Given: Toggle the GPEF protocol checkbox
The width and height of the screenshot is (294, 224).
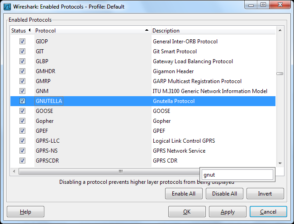Looking at the screenshot, I should tap(22, 131).
